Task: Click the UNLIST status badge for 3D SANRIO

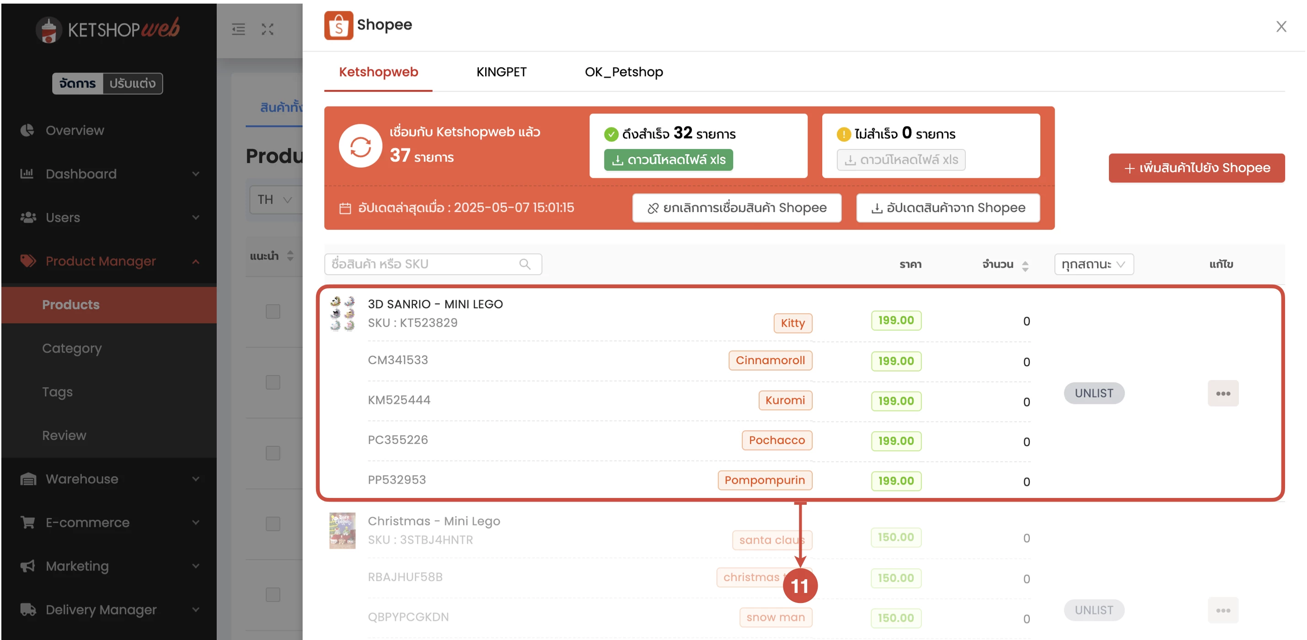Action: pos(1094,393)
